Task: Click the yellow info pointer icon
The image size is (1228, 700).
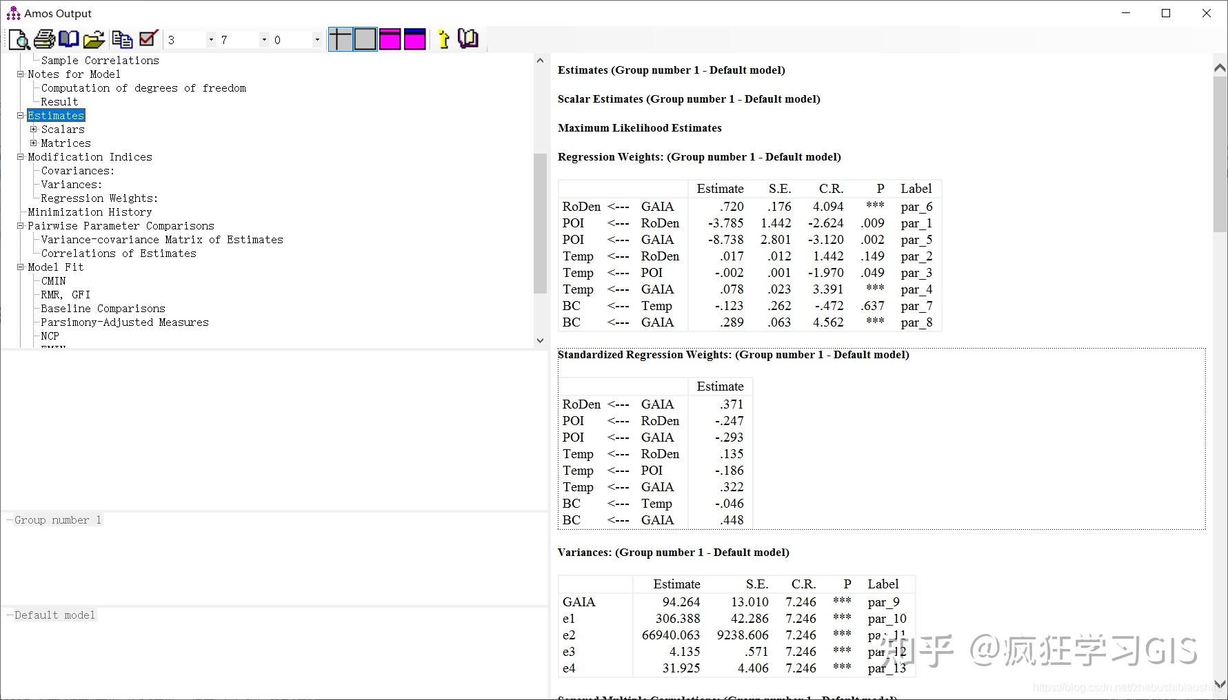Action: tap(443, 39)
